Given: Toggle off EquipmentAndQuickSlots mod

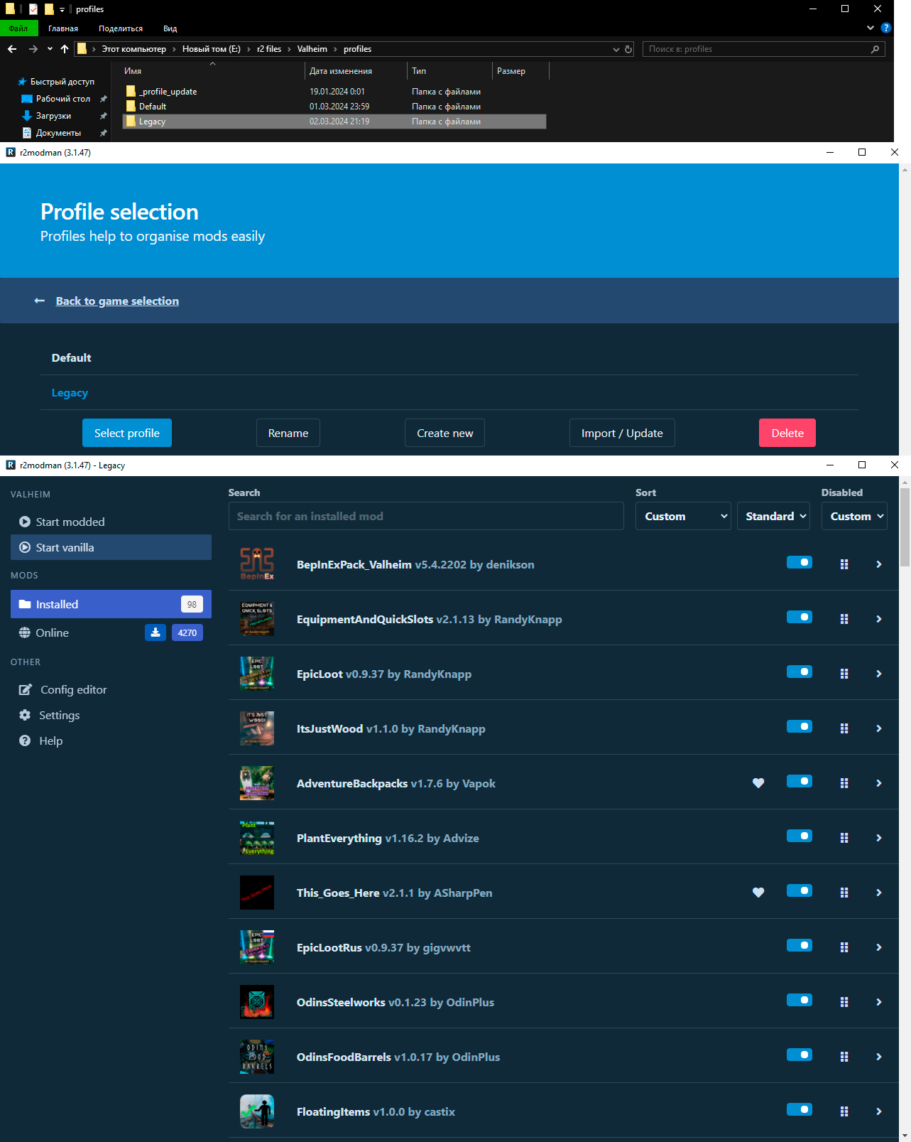Looking at the screenshot, I should [800, 617].
